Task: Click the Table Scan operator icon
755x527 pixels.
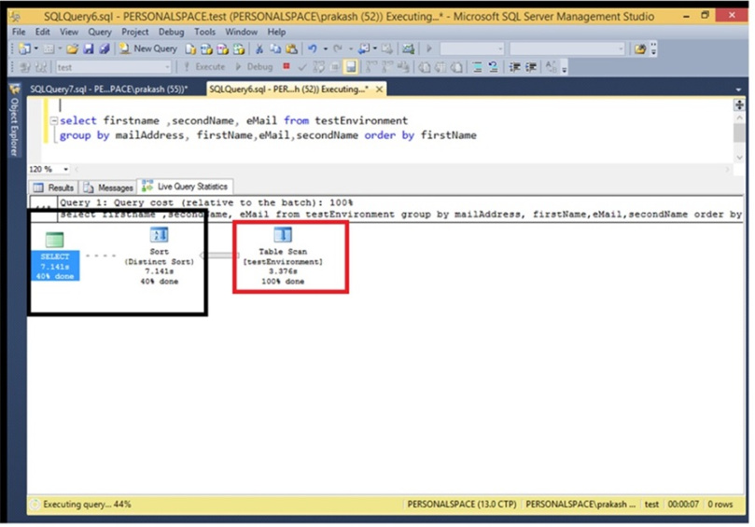Action: tap(283, 235)
